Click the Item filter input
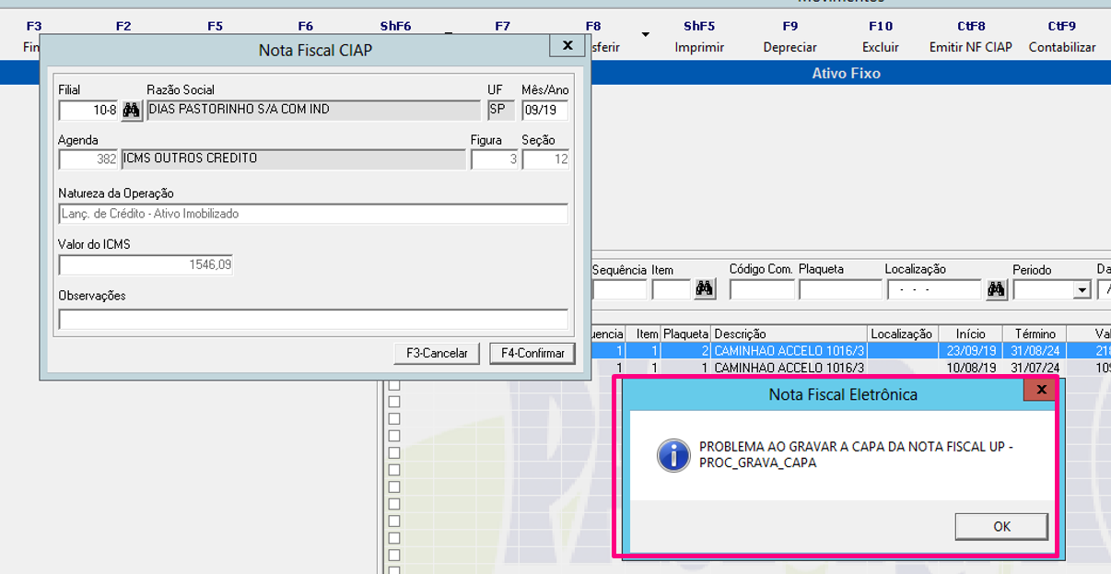This screenshot has height=574, width=1111. point(672,290)
